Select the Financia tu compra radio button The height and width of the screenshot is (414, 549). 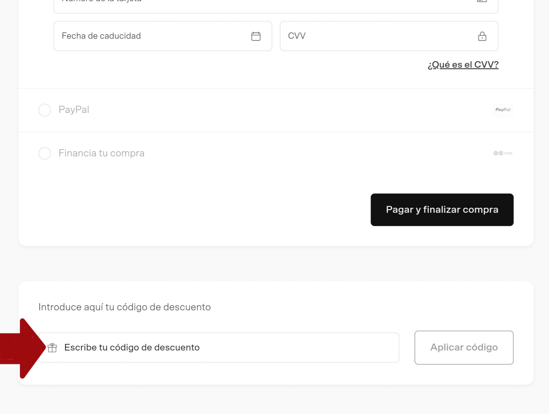point(44,153)
